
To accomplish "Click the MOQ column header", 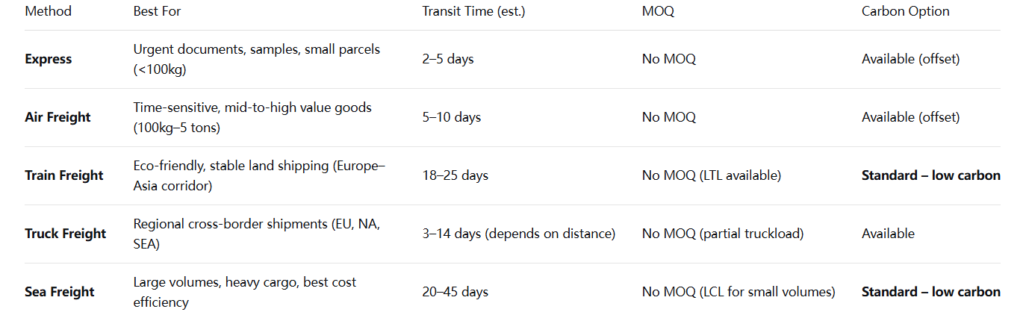I will coord(658,11).
